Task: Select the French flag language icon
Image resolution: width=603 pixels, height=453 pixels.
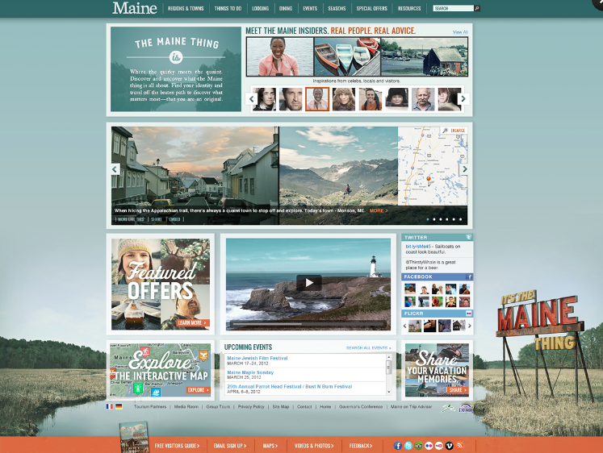Action: pos(110,407)
